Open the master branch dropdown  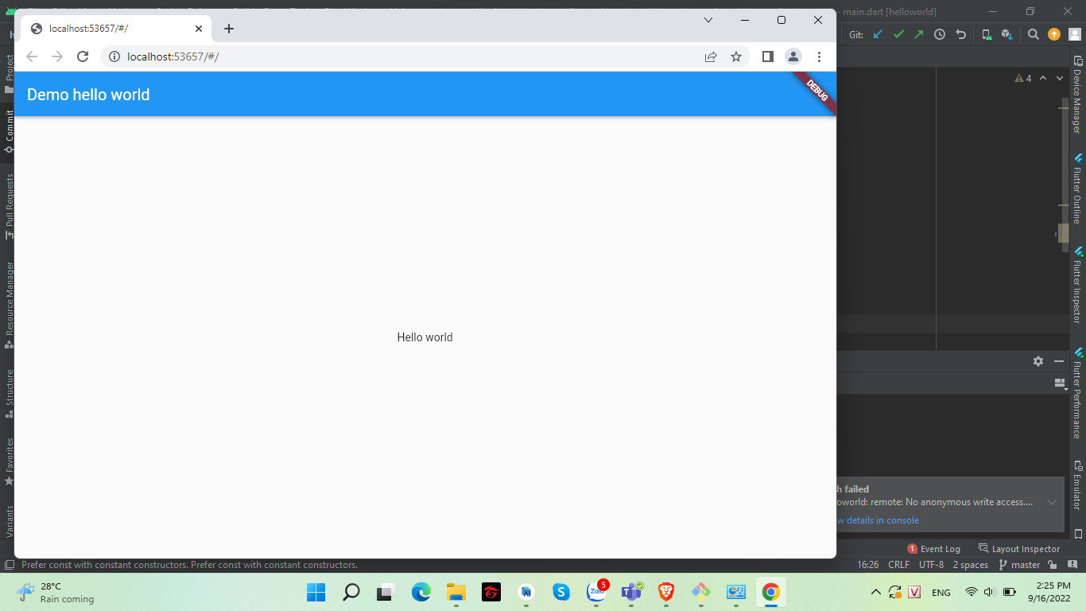(1025, 564)
